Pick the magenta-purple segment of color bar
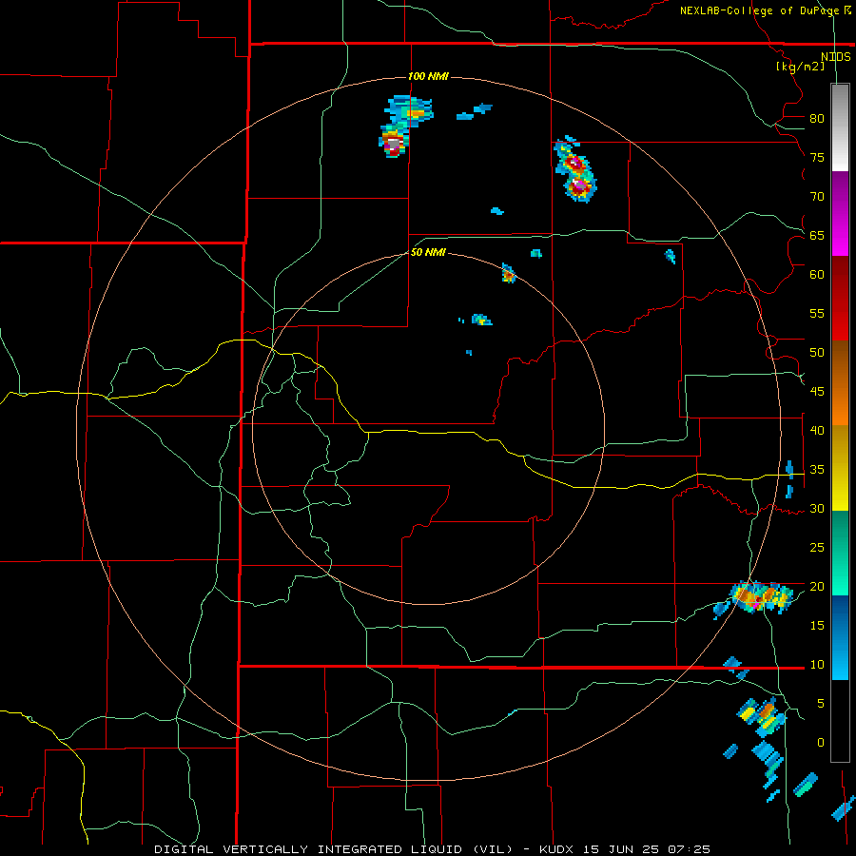This screenshot has height=856, width=856. [840, 213]
